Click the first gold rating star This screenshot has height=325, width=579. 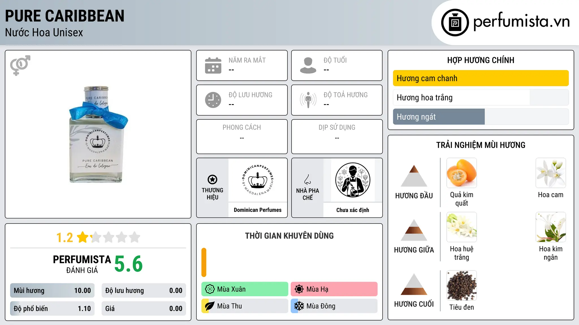[83, 237]
